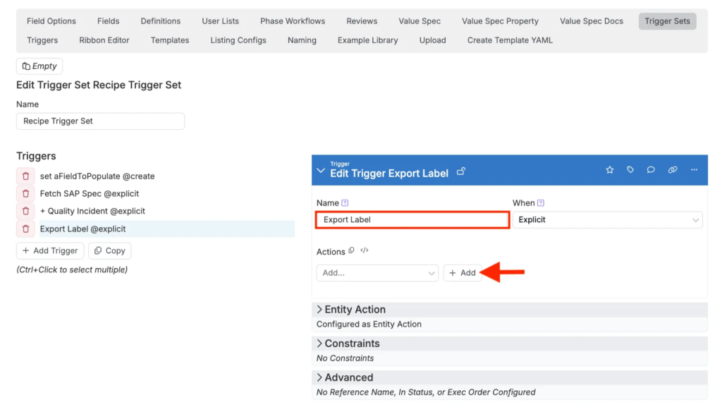Click the + Add action button
The image size is (722, 412).
(x=463, y=273)
